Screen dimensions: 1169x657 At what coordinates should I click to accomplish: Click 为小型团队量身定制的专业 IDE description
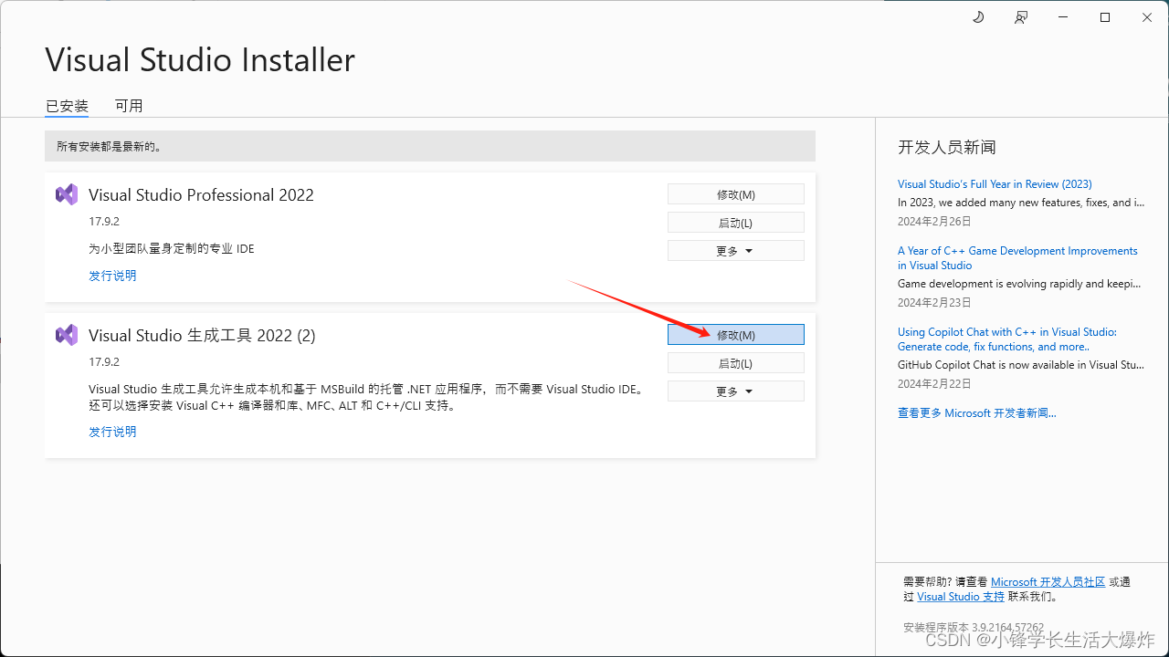[x=172, y=248]
